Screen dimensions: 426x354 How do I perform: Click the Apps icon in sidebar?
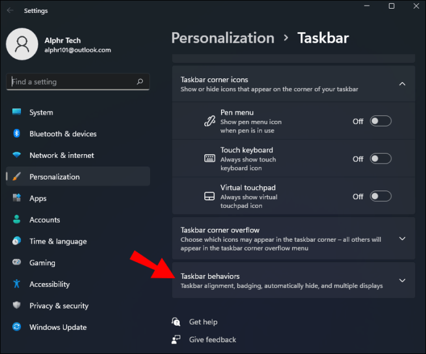pos(17,199)
